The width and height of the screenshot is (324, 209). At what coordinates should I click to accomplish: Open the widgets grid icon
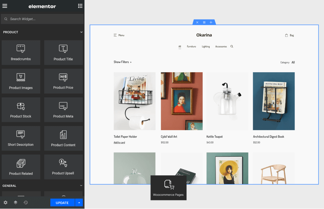(x=80, y=6)
